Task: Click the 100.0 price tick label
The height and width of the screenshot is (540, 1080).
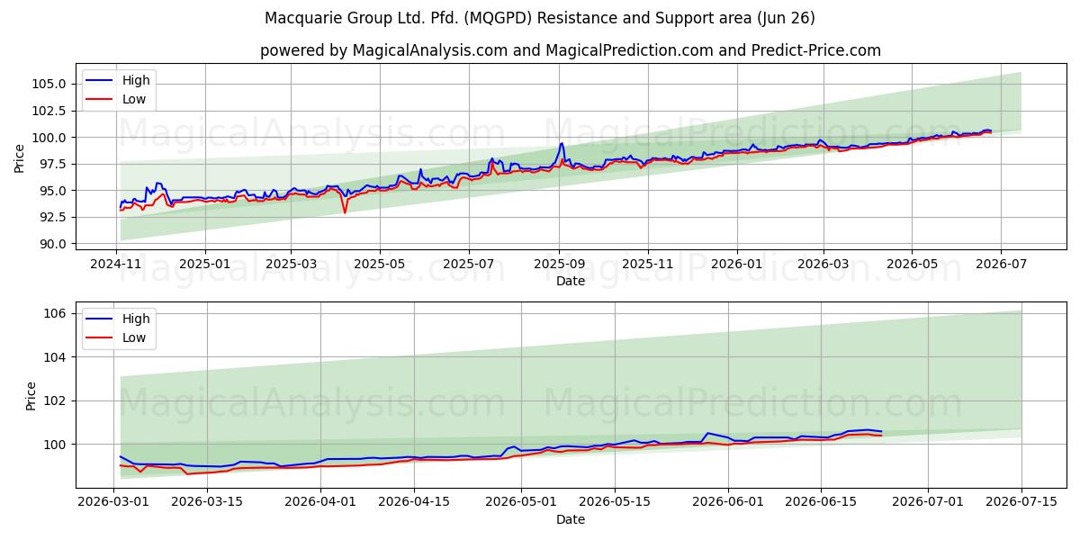Action: [x=49, y=138]
